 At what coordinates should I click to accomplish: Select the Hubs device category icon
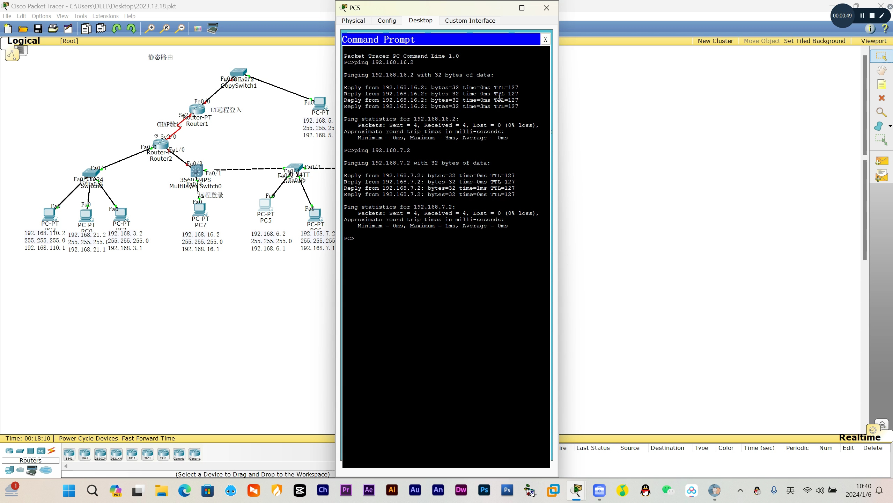coord(30,451)
